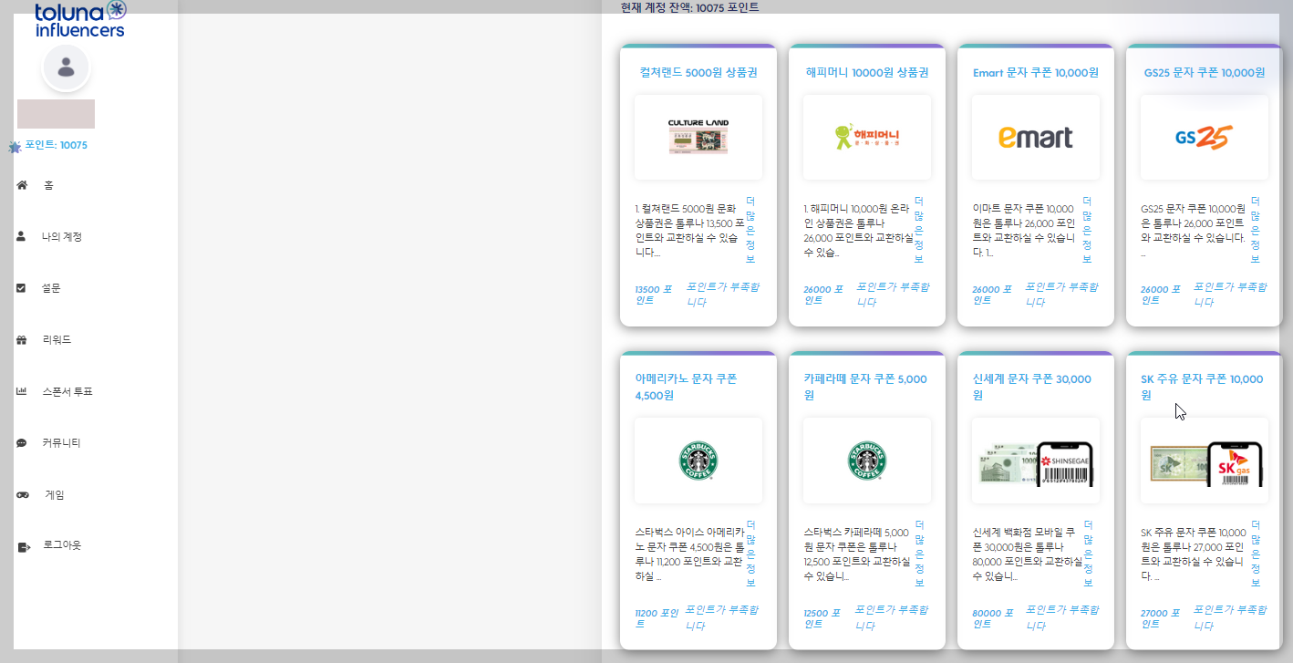Open 나의 계정 menu item

tap(62, 237)
